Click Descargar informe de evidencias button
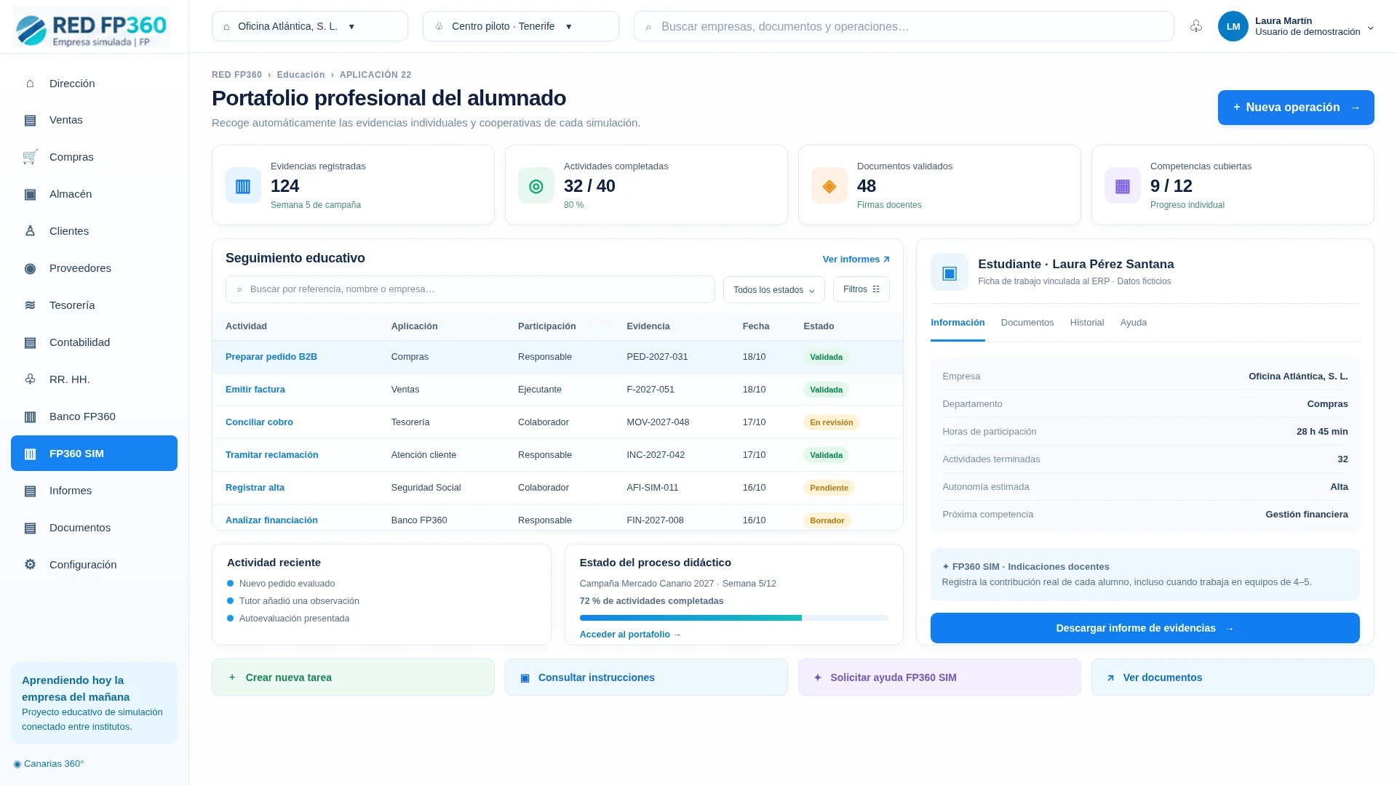 pyautogui.click(x=1145, y=628)
